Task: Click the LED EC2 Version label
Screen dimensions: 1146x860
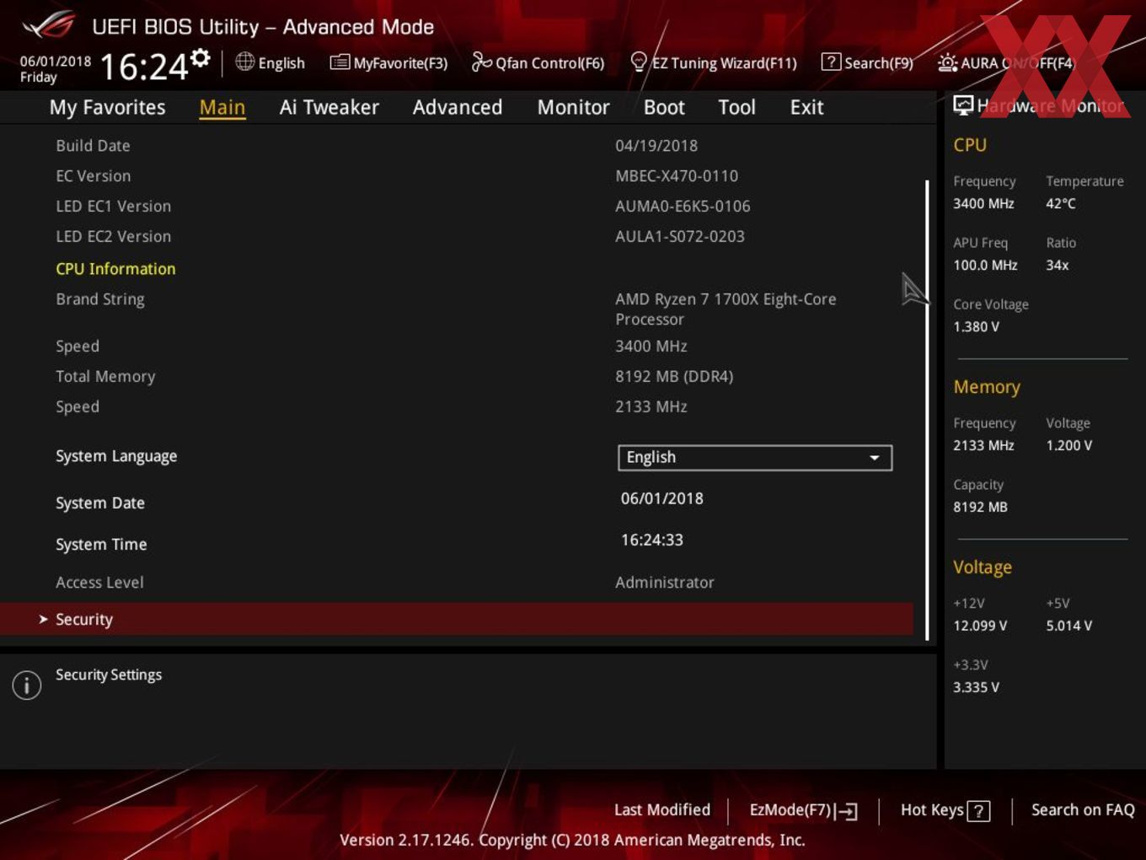Action: [113, 237]
